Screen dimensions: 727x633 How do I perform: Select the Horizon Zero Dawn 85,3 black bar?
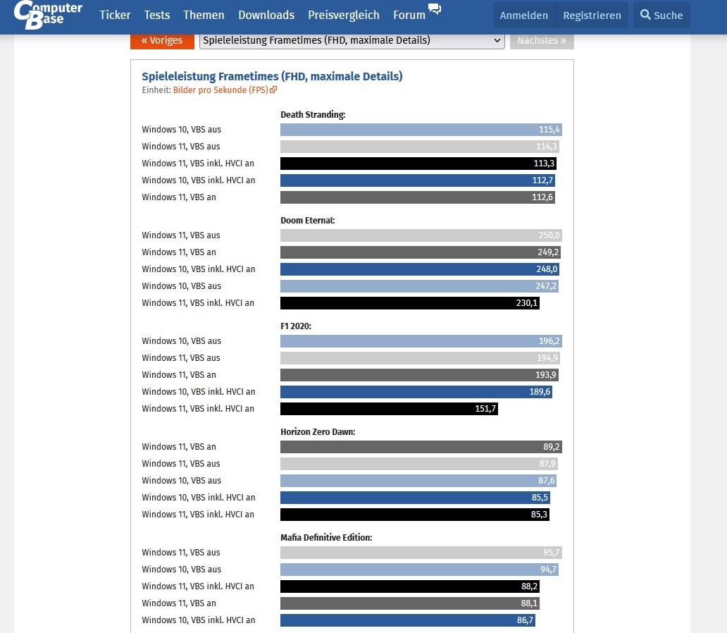coord(415,515)
